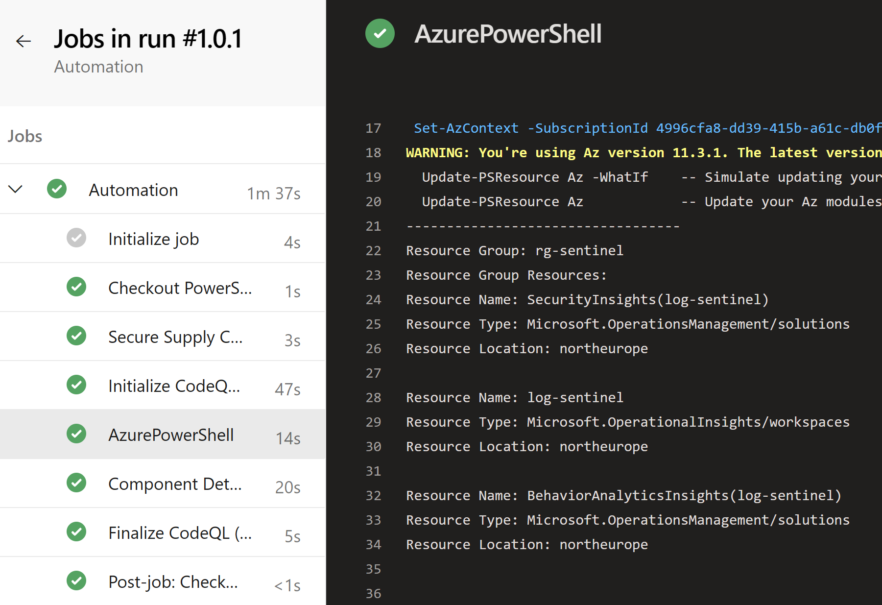Click the yellow WARNING Az version line
The image size is (882, 605).
(644, 153)
